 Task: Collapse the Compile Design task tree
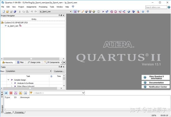tap(8, 80)
